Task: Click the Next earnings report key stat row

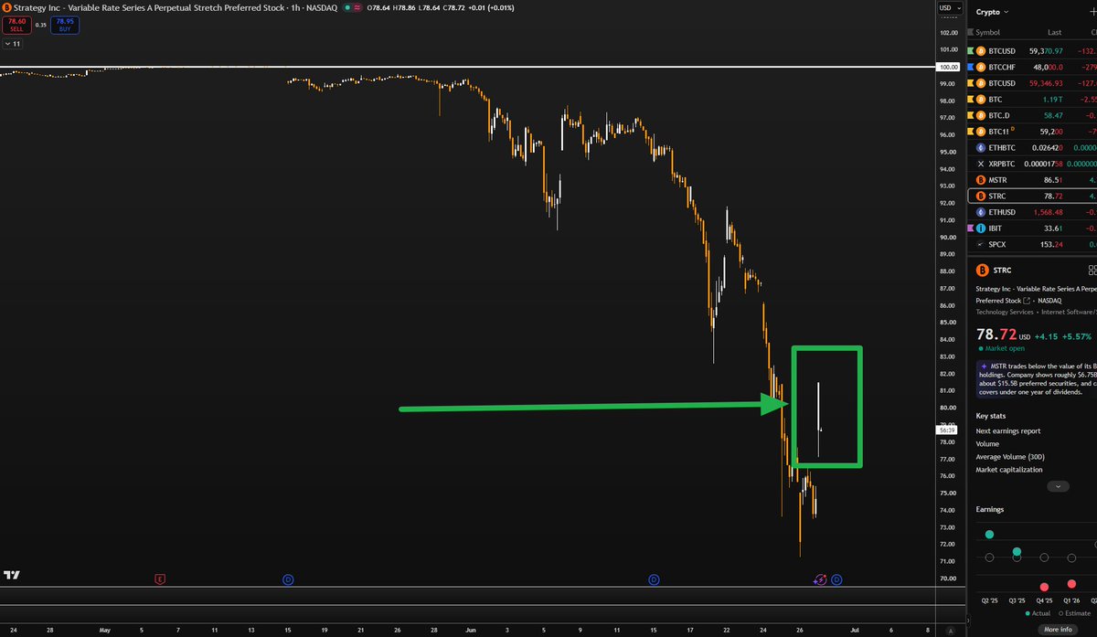Action: point(1036,430)
